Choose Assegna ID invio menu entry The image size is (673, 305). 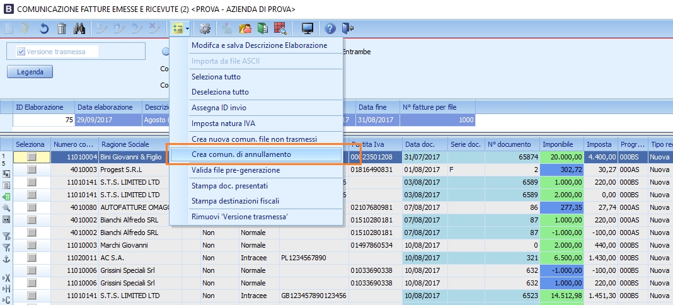(x=219, y=108)
